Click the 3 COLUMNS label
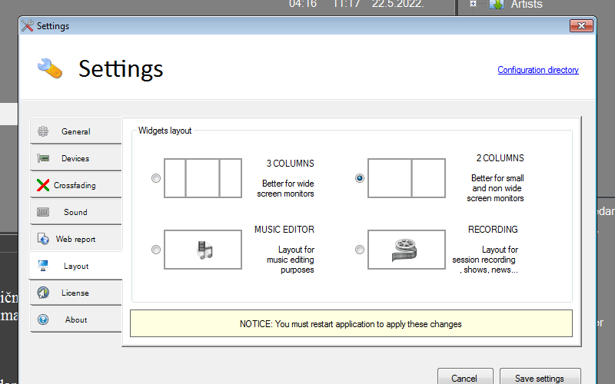The width and height of the screenshot is (615, 384). [291, 164]
